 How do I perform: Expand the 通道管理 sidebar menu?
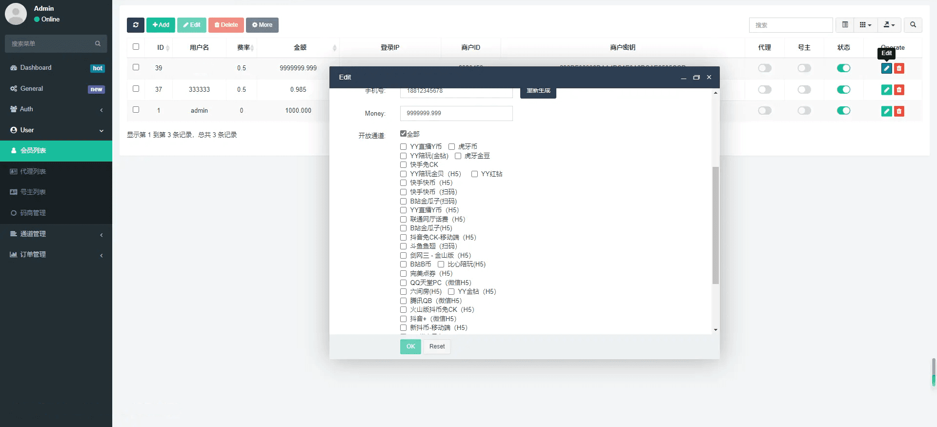click(56, 234)
